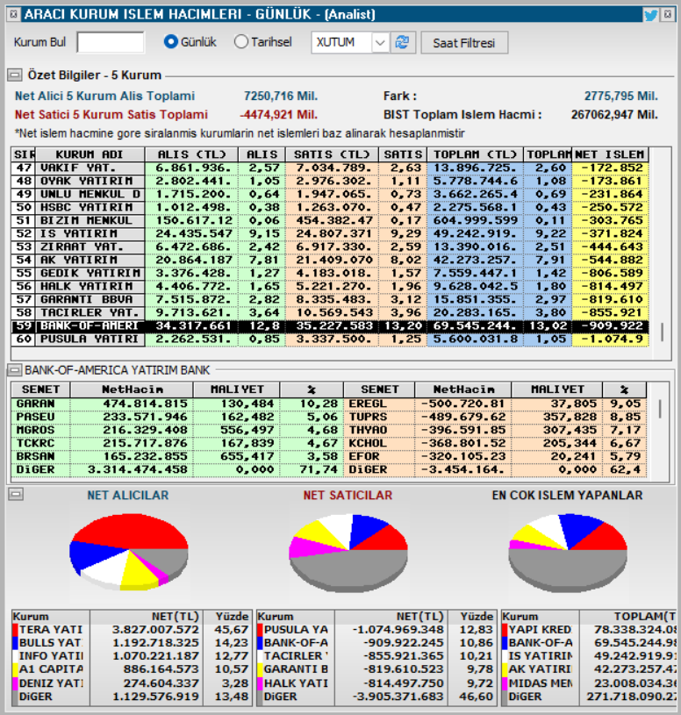Click GARAN in the net buy list
Viewport: 681px width, 715px height.
pos(36,404)
